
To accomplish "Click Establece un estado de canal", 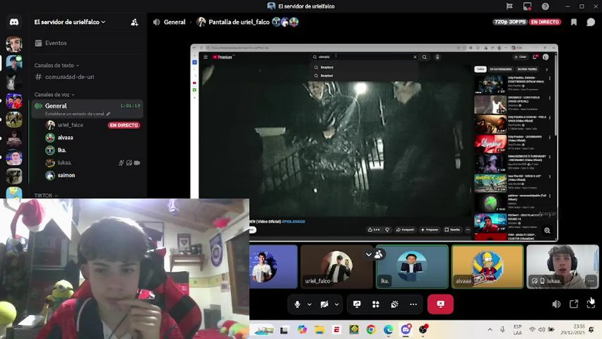I will (x=75, y=114).
